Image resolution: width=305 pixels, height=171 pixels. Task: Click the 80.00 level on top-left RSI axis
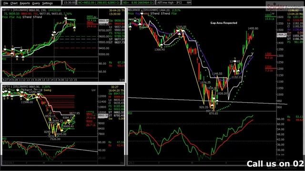click(x=102, y=64)
